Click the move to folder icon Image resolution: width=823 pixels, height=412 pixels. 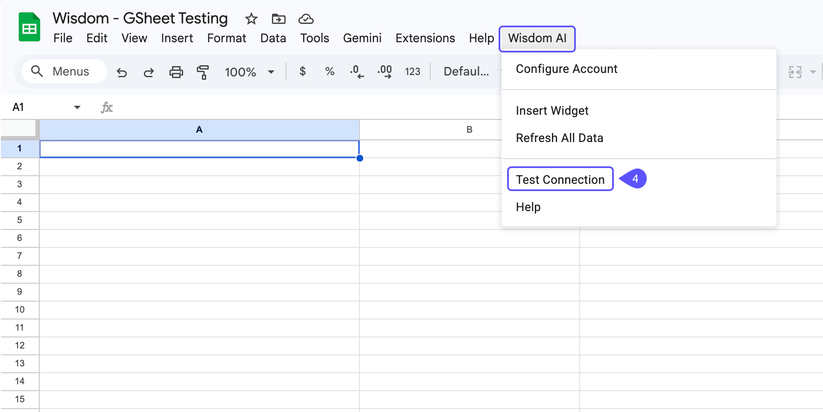278,19
